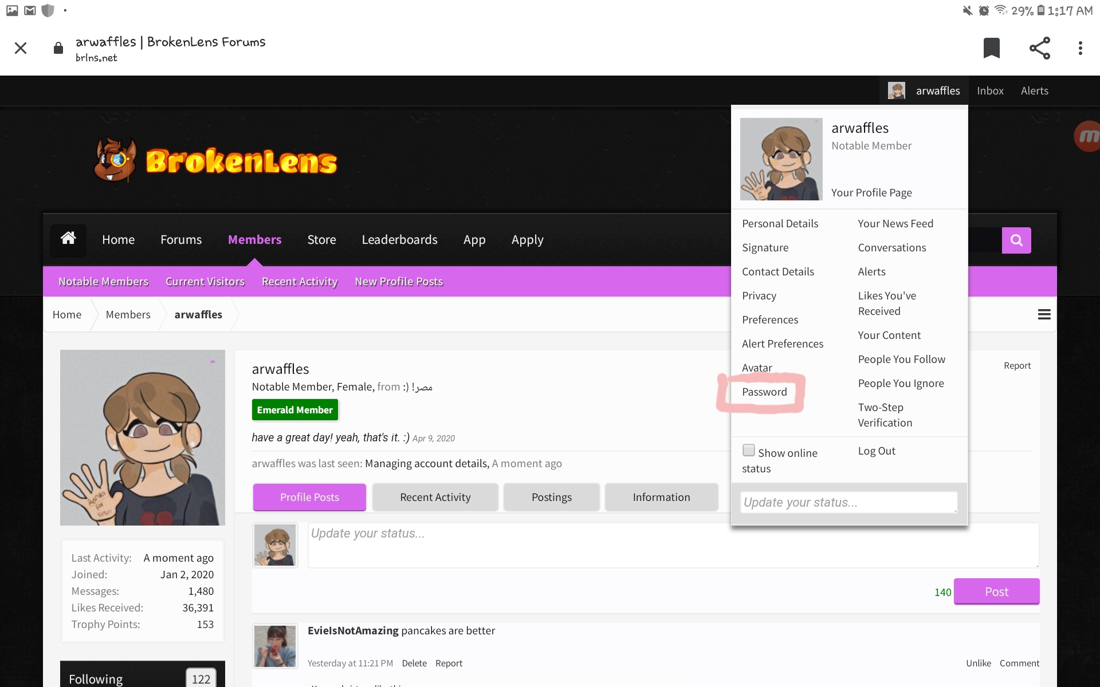Viewport: 1100px width, 687px height.
Task: Click the home icon in navigation bar
Action: (68, 239)
